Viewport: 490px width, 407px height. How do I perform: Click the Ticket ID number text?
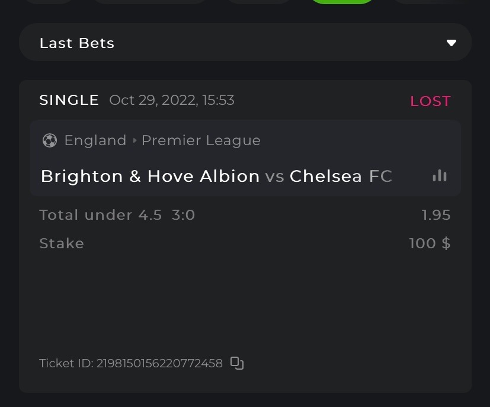[159, 363]
